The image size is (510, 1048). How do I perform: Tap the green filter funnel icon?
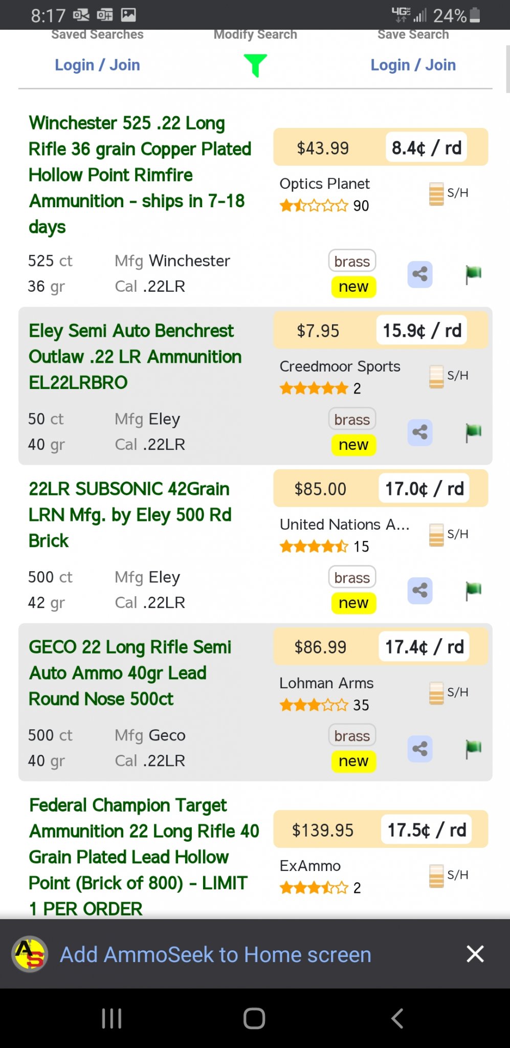coord(255,65)
